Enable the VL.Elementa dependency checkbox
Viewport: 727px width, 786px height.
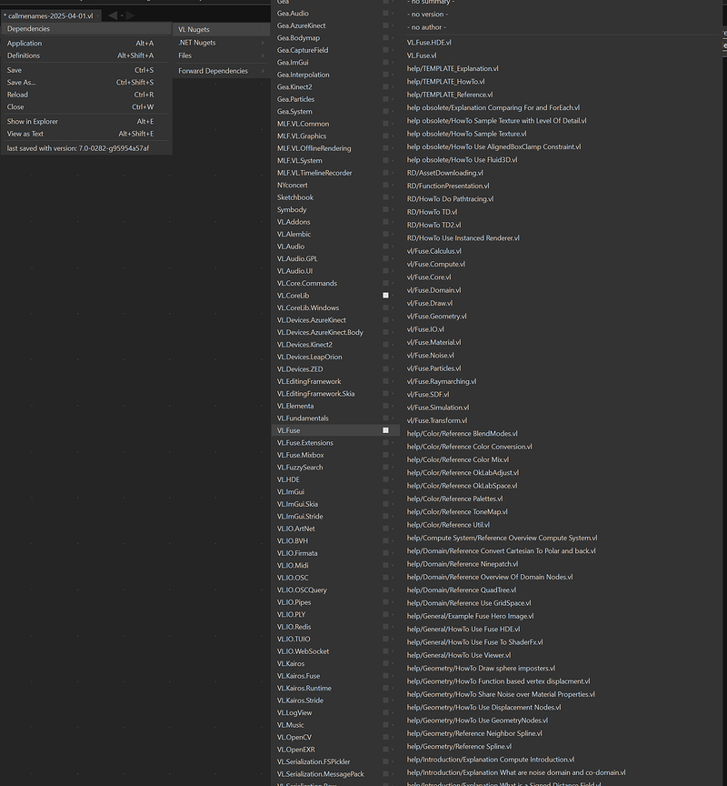pyautogui.click(x=385, y=406)
